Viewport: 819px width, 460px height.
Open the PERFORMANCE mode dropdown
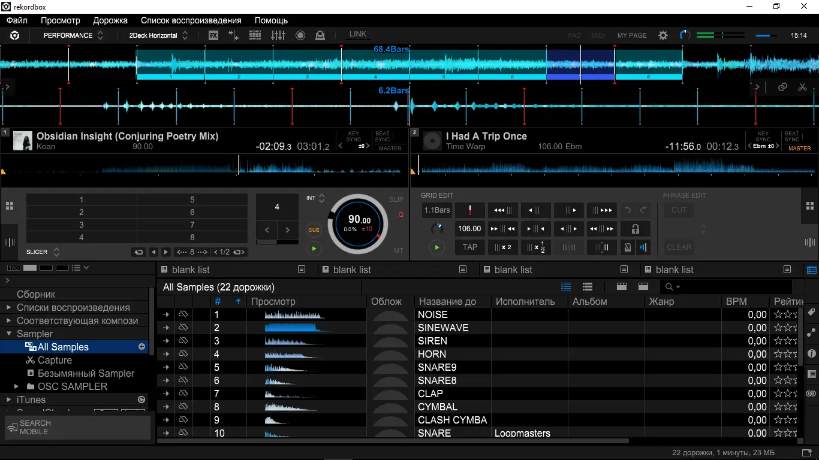pos(73,35)
